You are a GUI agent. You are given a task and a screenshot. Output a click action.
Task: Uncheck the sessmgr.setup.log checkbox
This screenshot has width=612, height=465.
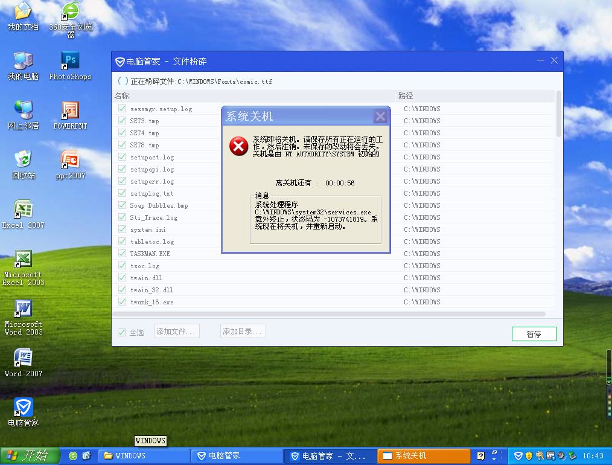pos(122,109)
